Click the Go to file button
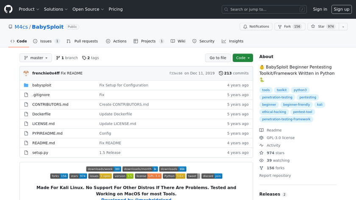Image resolution: width=356 pixels, height=200 pixels. click(218, 58)
